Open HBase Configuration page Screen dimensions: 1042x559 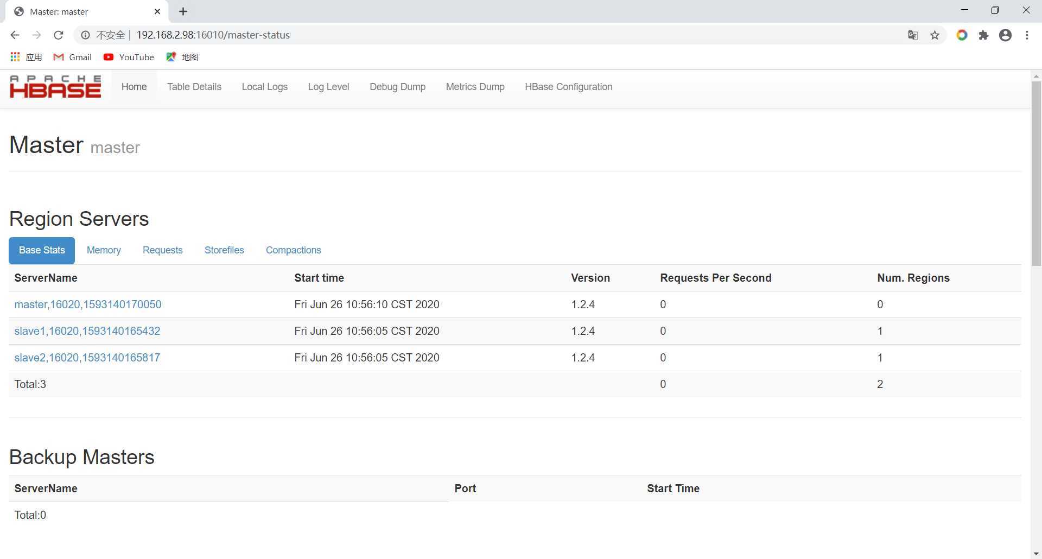click(x=569, y=87)
